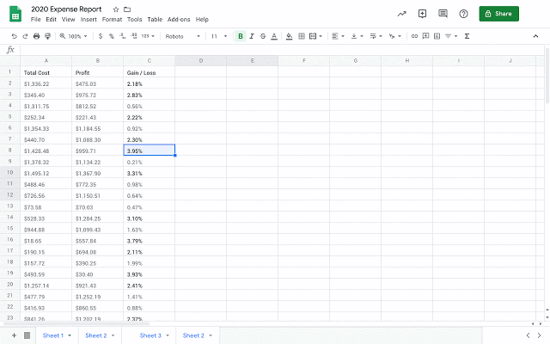The height and width of the screenshot is (344, 550).
Task: Open Sheet 3 tab dropdown arrow
Action: (x=168, y=335)
